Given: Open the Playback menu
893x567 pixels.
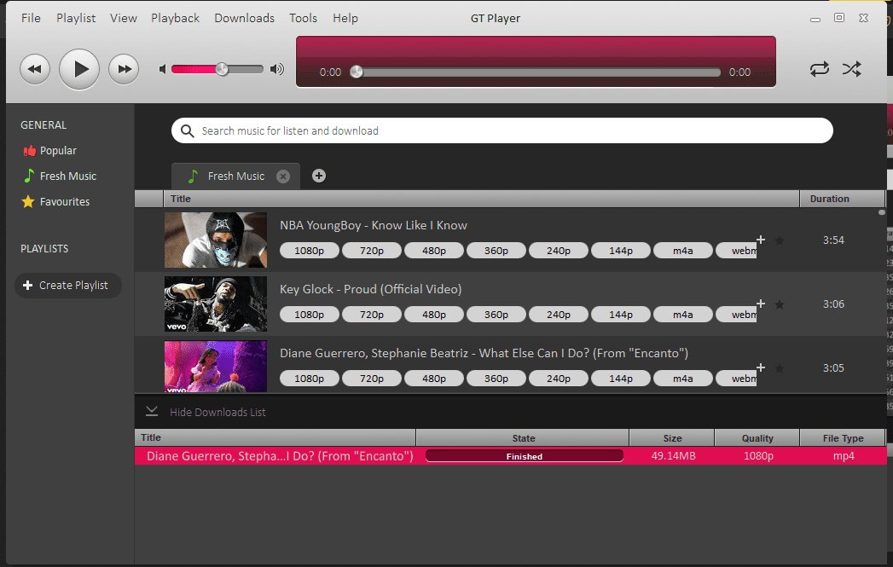Looking at the screenshot, I should tap(176, 18).
